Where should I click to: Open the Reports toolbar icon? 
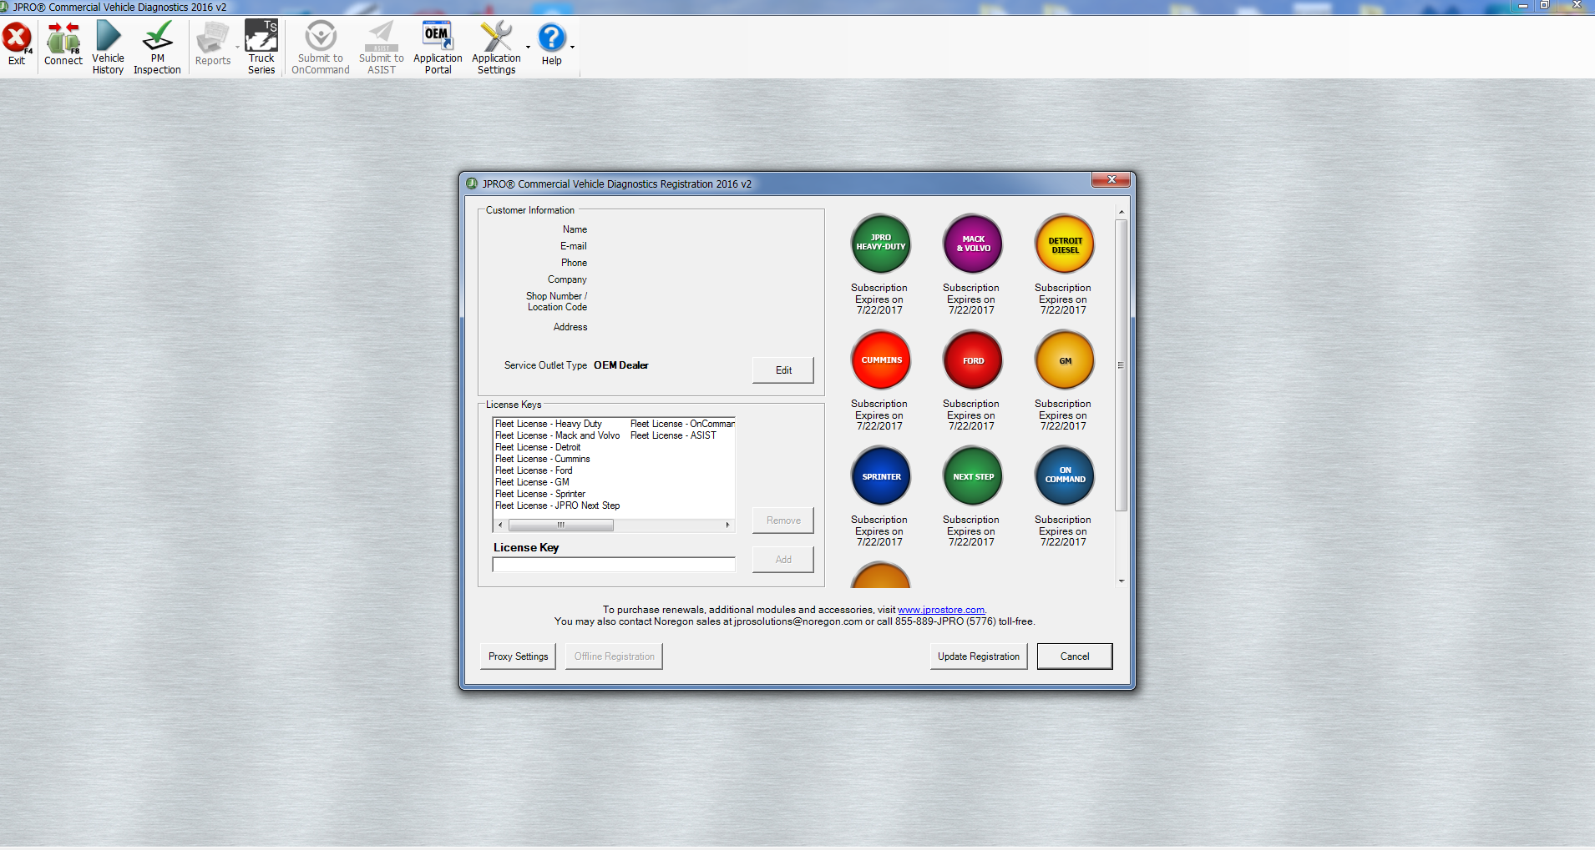click(213, 44)
